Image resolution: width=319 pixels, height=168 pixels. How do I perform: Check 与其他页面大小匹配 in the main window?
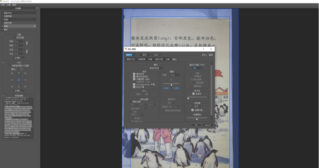[x=9, y=66]
